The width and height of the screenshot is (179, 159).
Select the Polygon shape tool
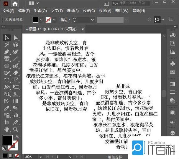6,66
